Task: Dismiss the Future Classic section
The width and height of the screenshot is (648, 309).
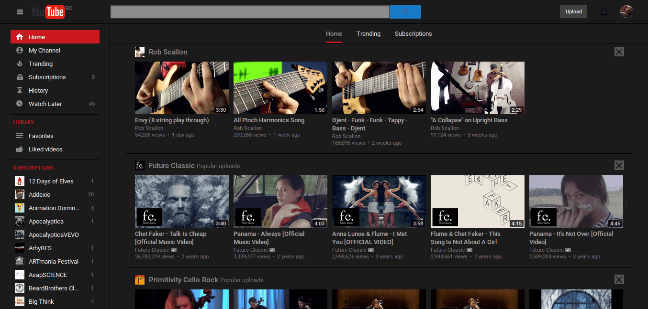Action: point(619,165)
